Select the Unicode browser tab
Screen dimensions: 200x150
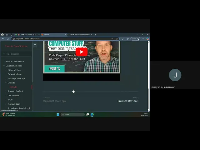(53, 35)
